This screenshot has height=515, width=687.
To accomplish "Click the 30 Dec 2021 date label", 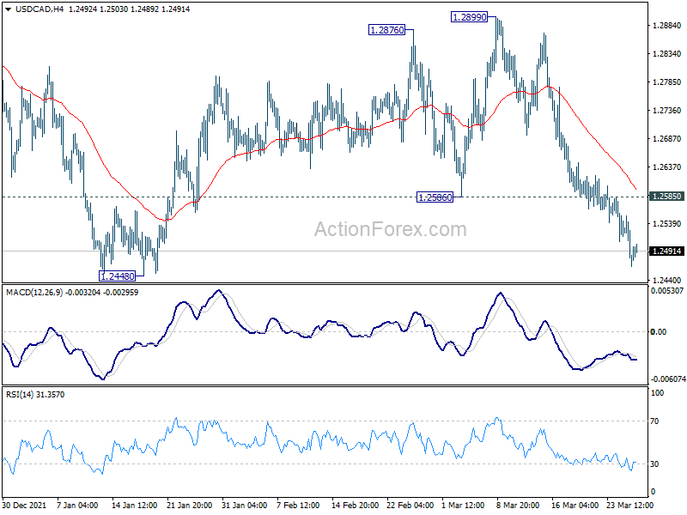I will 24,506.
